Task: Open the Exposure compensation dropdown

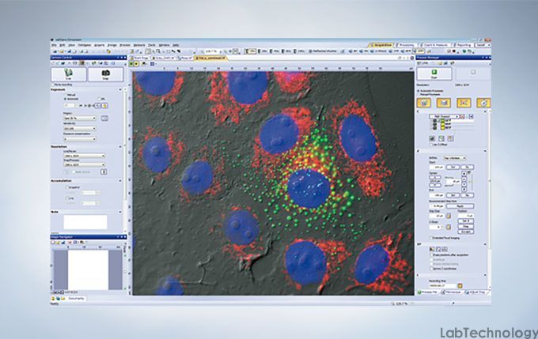Action: [80, 139]
